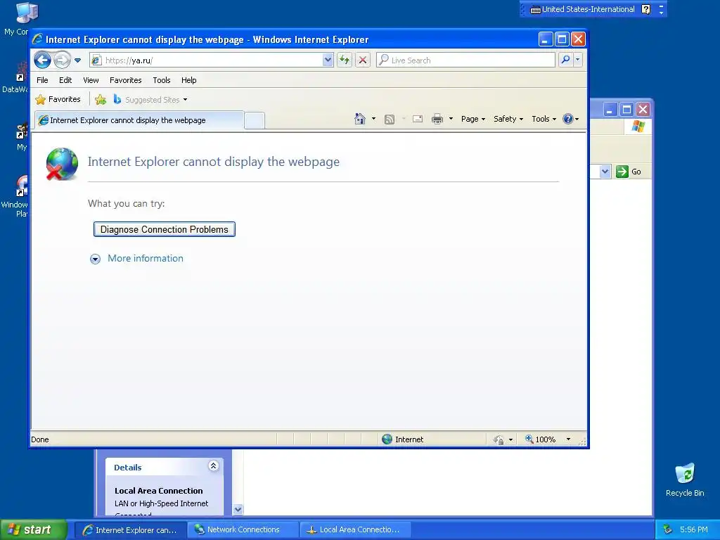Open the Favorites star button panel

tap(58, 100)
